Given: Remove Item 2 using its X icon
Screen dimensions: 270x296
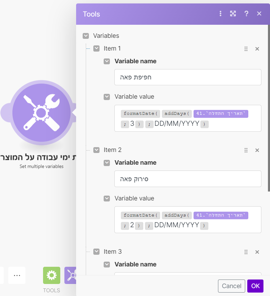Looking at the screenshot, I should point(257,150).
